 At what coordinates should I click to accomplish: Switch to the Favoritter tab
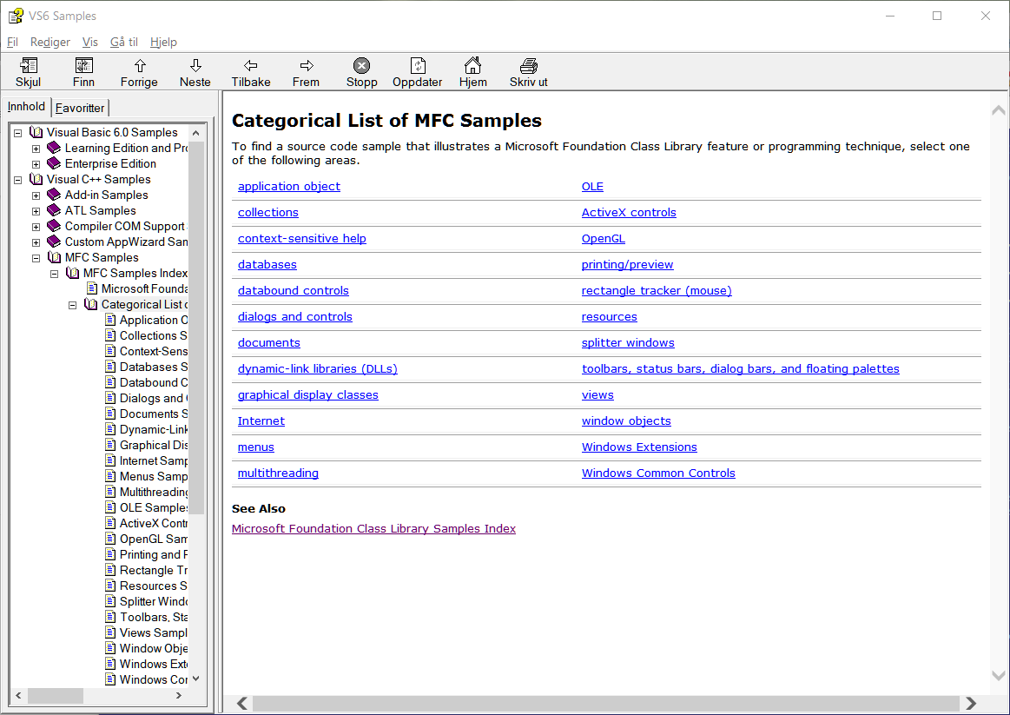[x=80, y=108]
